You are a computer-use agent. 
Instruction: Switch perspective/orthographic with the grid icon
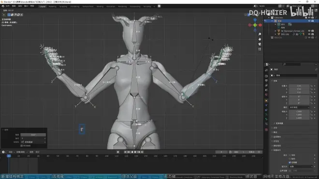pos(260,49)
